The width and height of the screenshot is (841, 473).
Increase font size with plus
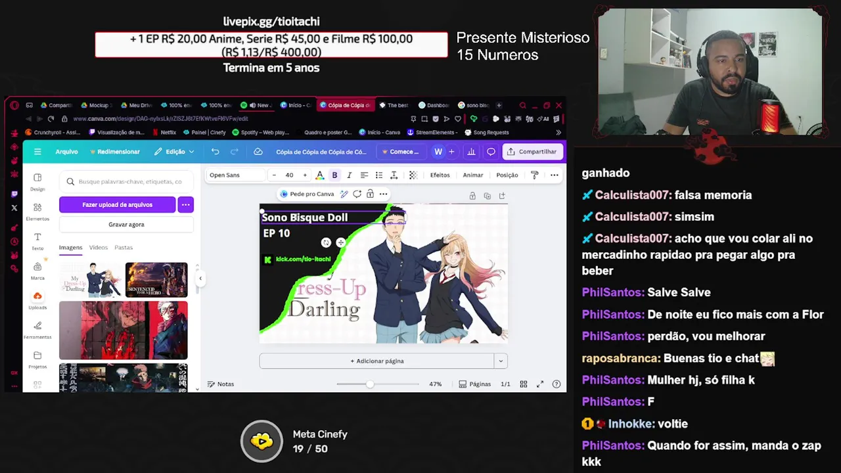tap(305, 175)
